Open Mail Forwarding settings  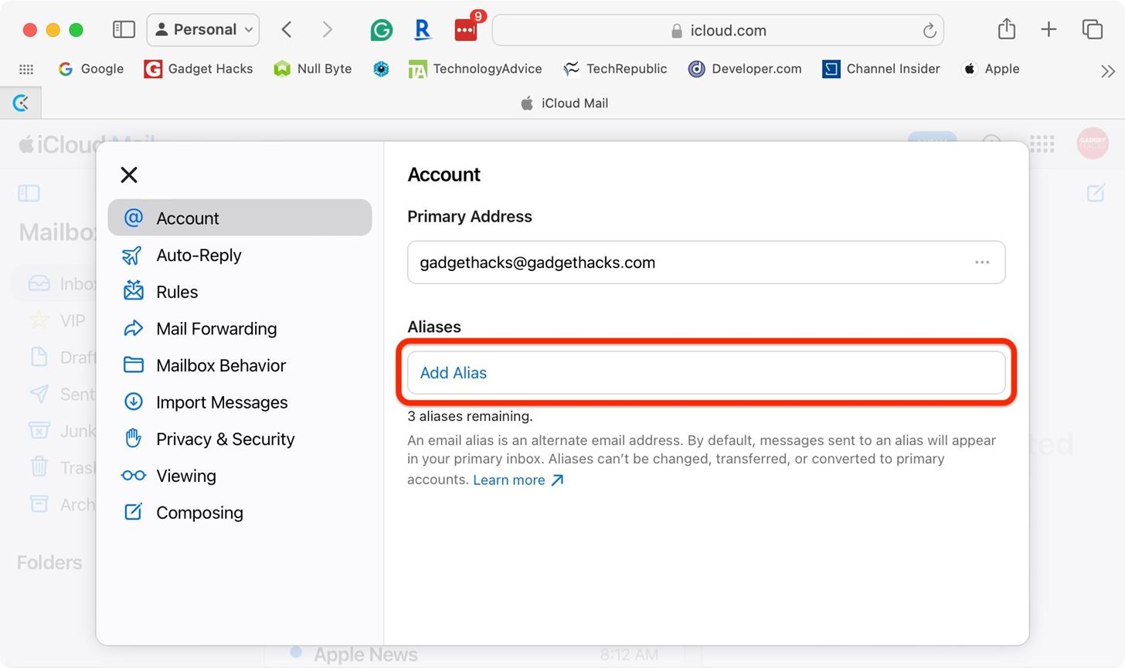[216, 329]
